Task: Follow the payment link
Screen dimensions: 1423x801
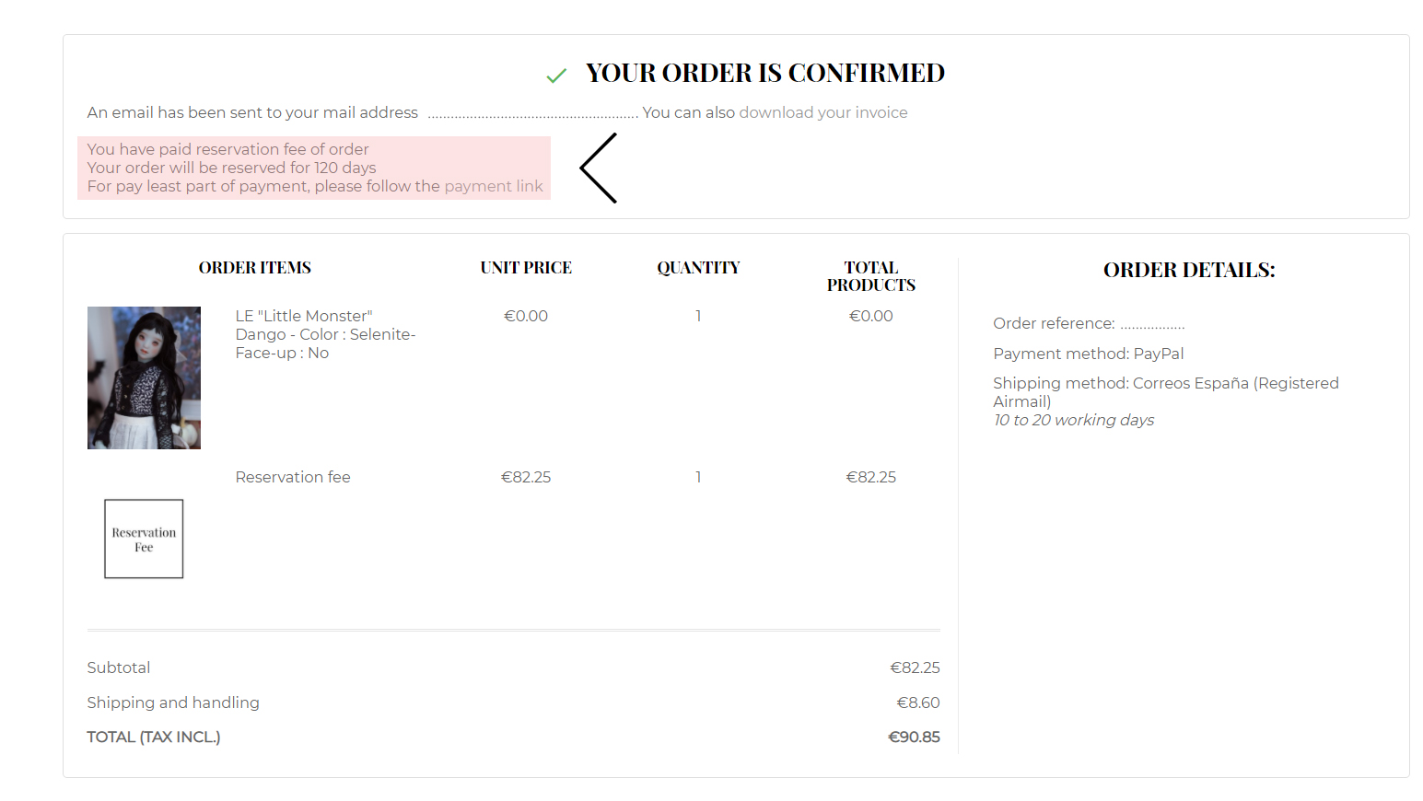Action: point(494,186)
